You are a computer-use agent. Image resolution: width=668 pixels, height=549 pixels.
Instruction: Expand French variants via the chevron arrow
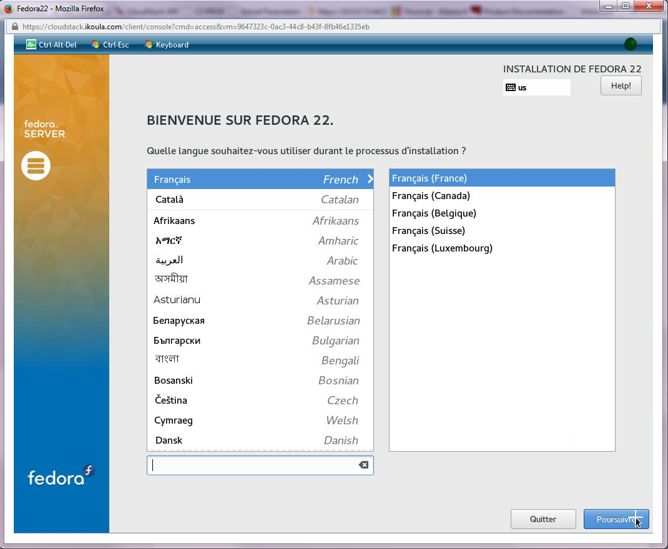click(x=369, y=179)
